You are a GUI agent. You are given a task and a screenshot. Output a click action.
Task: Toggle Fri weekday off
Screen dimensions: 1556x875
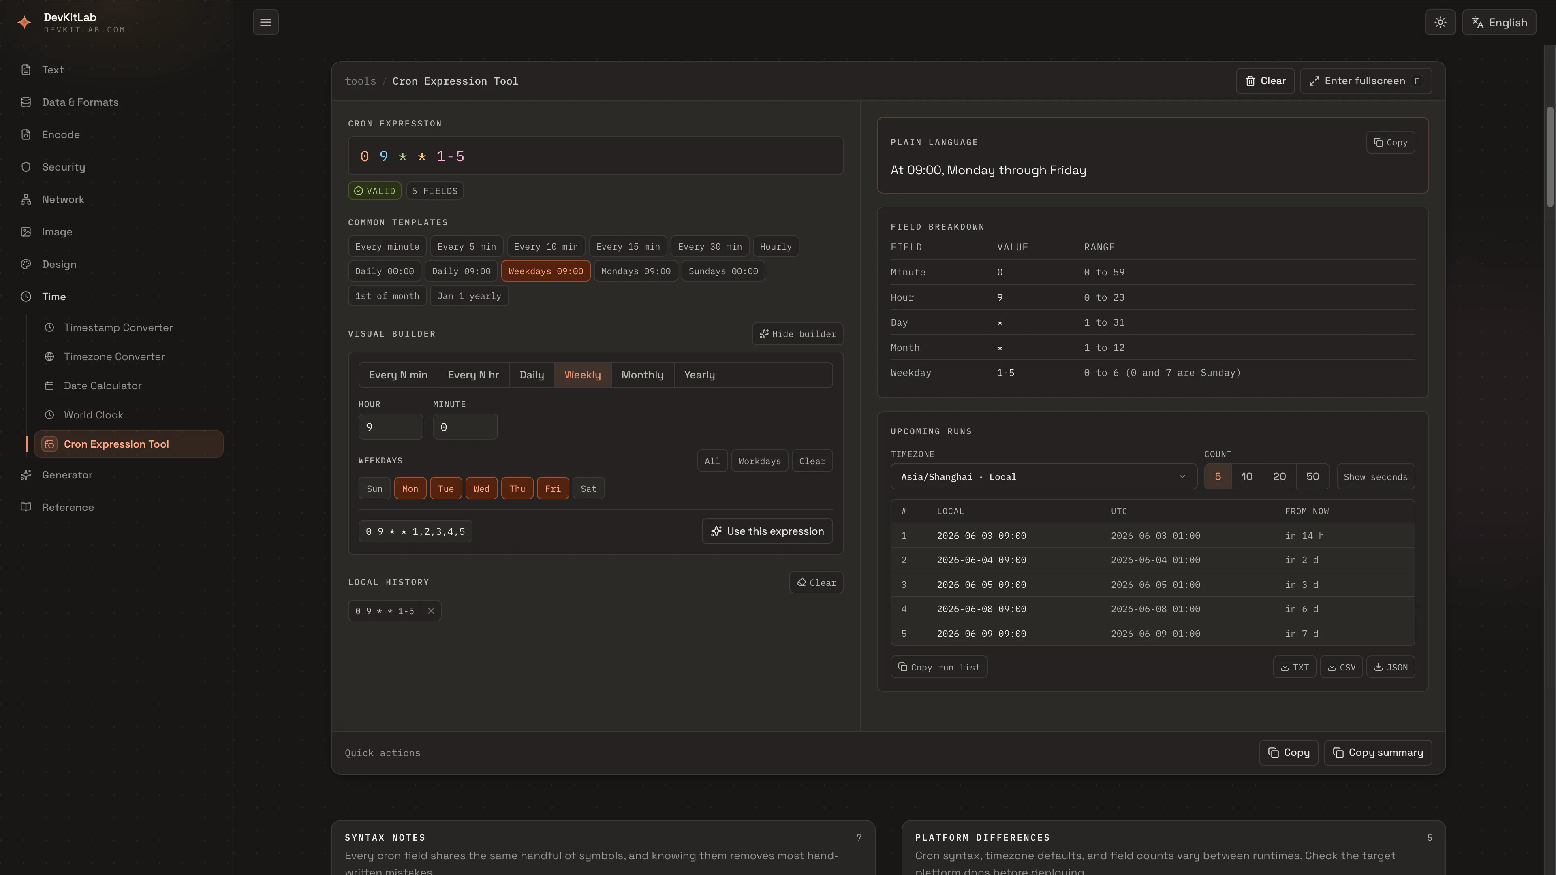coord(553,489)
